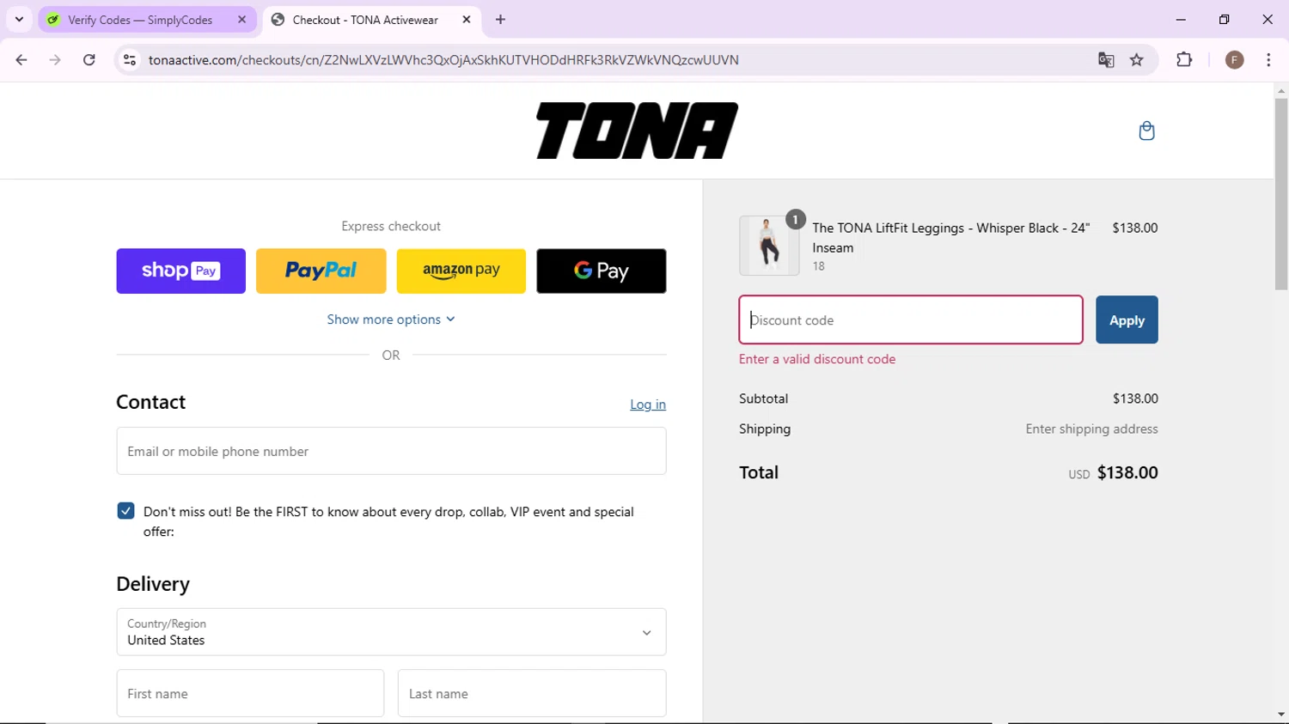This screenshot has width=1289, height=724.
Task: Open the tab search dropdown arrow
Action: (19, 20)
